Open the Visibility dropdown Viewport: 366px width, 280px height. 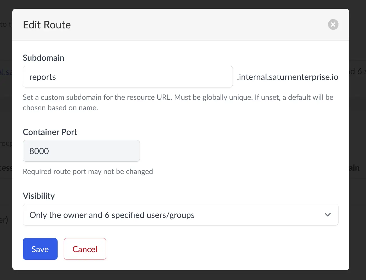[174, 215]
